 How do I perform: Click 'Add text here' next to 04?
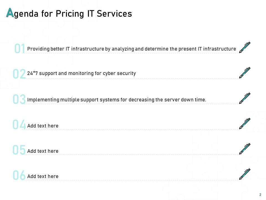[43, 126]
